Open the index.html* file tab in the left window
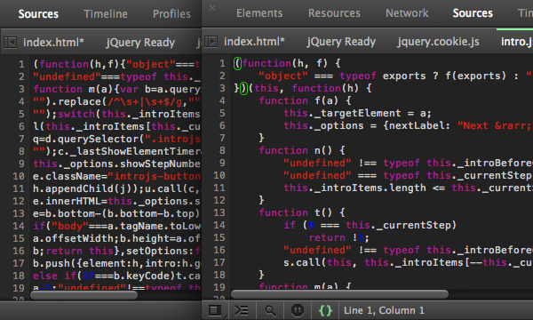 [53, 43]
